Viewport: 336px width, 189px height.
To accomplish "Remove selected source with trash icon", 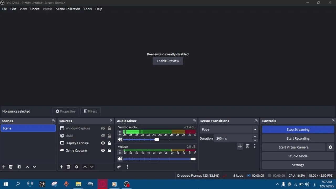I will pos(68,167).
